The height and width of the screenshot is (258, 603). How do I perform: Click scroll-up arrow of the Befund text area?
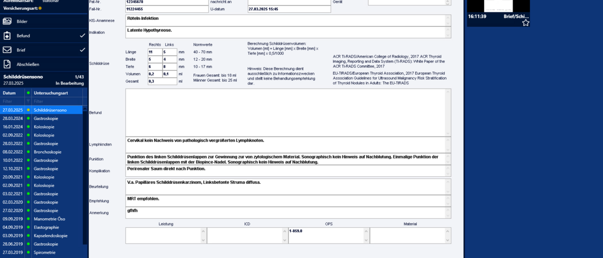448,91
